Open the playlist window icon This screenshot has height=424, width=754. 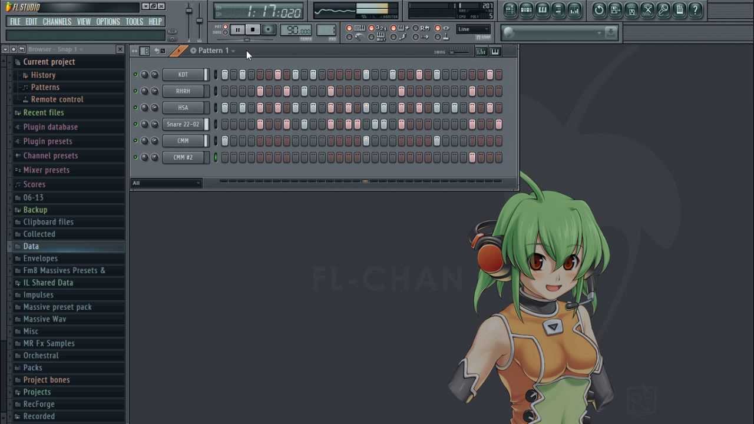pyautogui.click(x=510, y=10)
